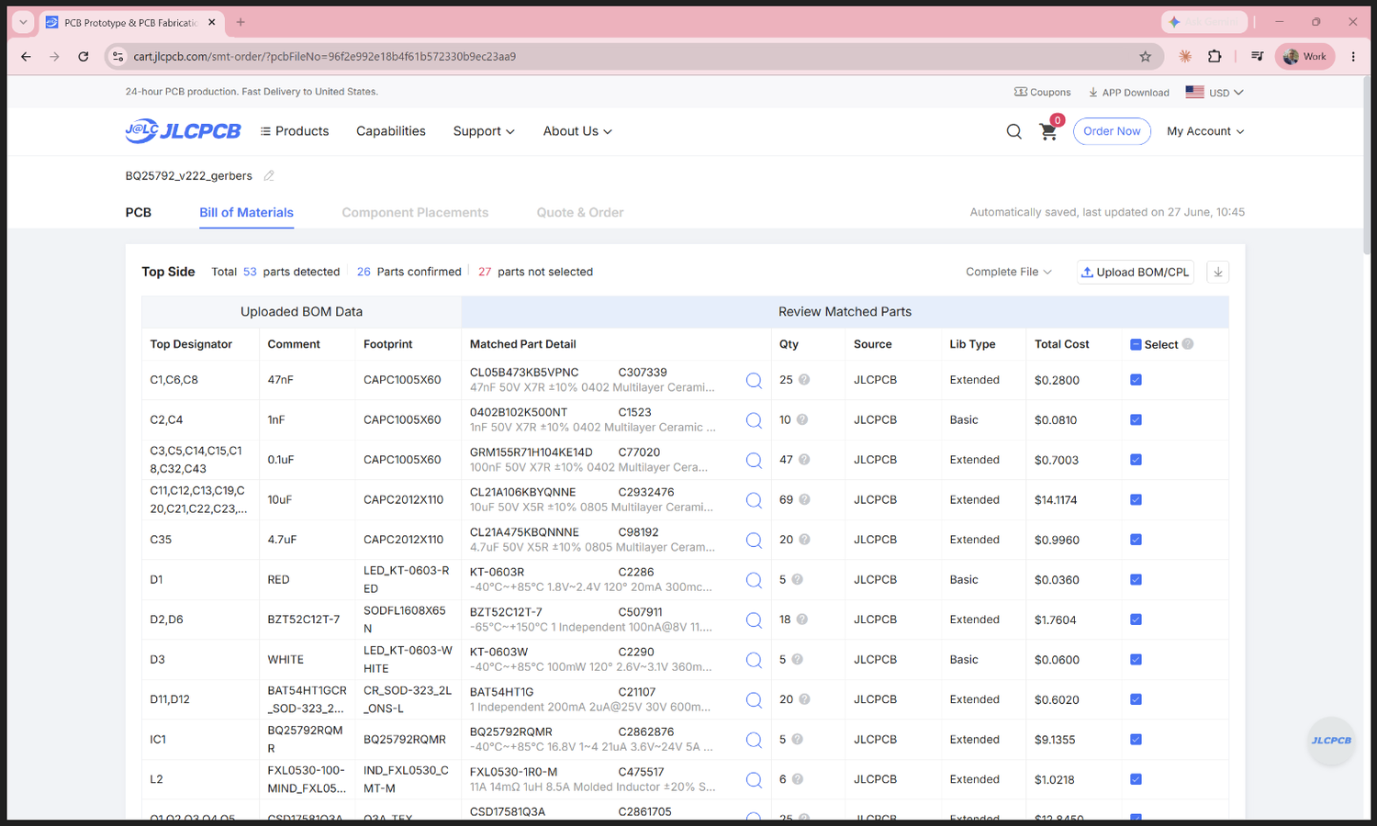Click the Order Now button

tap(1112, 131)
